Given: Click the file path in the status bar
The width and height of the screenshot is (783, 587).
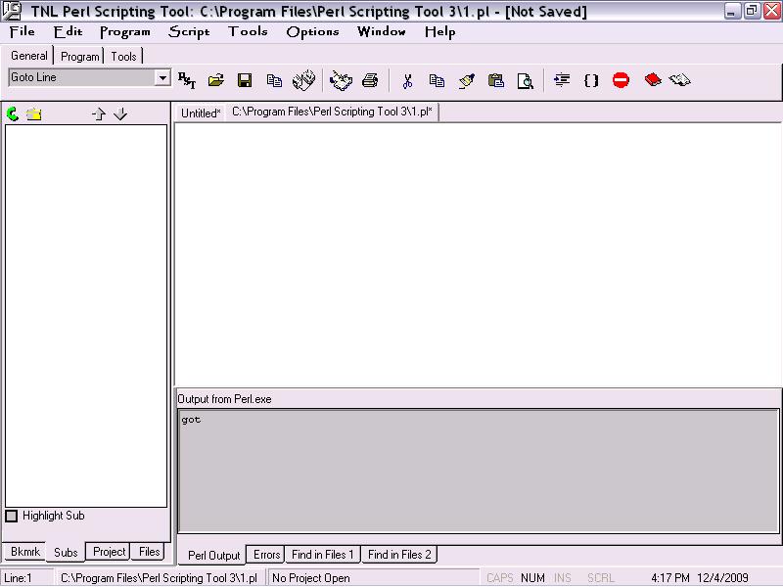Looking at the screenshot, I should pyautogui.click(x=159, y=578).
